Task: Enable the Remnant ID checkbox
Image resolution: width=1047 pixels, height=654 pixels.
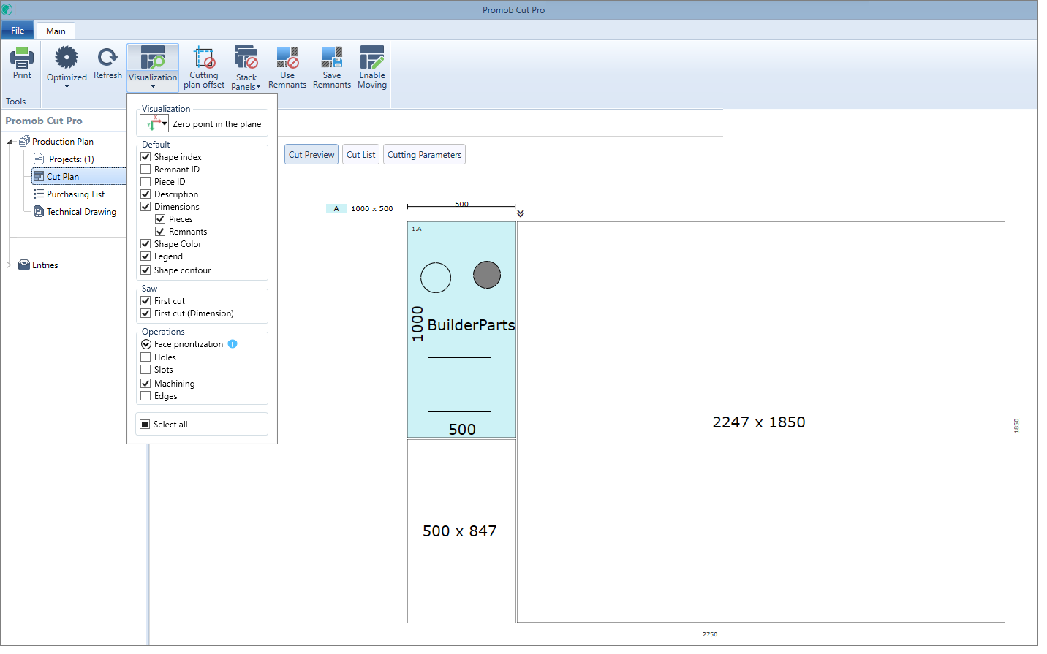Action: coord(145,170)
